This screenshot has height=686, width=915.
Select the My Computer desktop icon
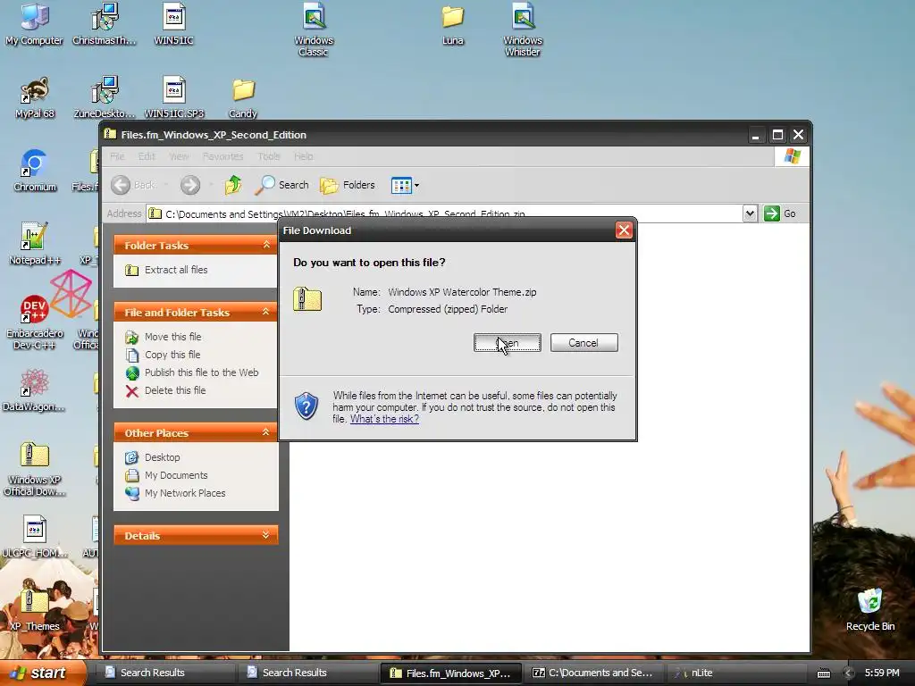pyautogui.click(x=34, y=24)
